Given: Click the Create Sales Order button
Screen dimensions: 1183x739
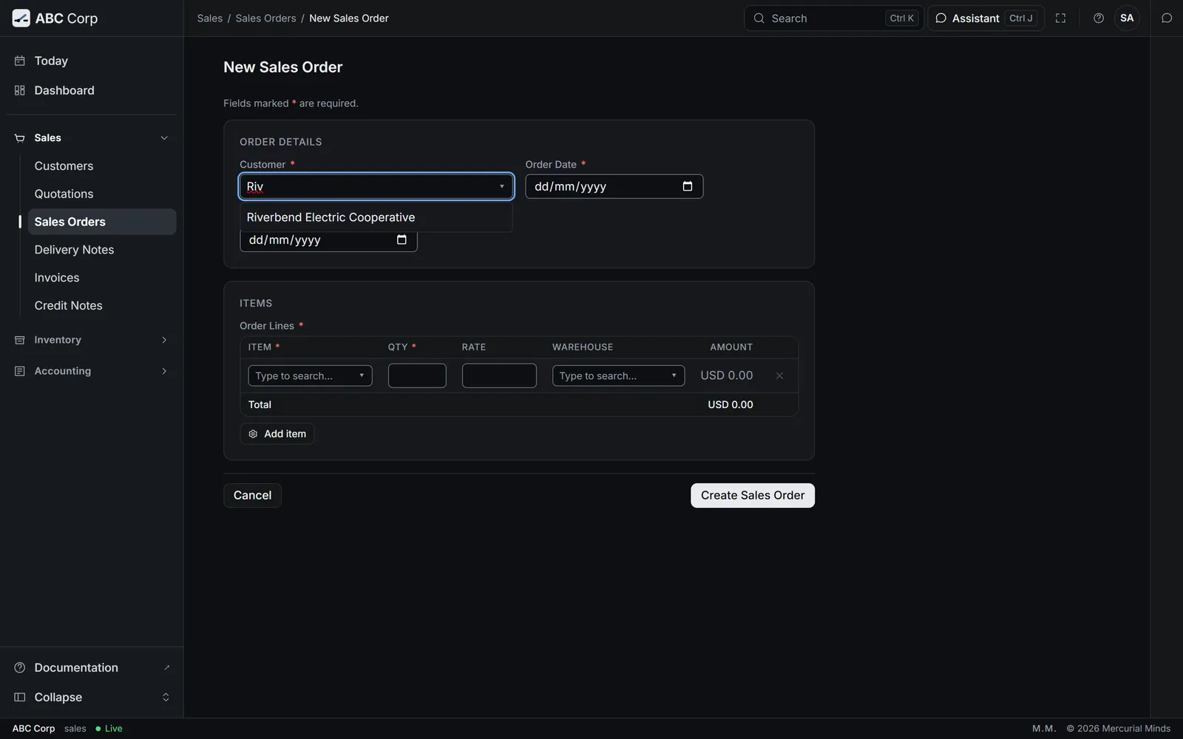Looking at the screenshot, I should (x=753, y=495).
